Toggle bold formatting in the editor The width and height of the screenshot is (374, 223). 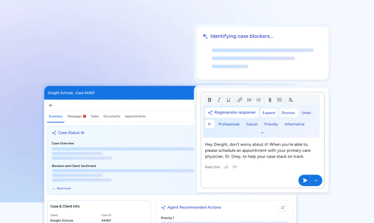(x=209, y=100)
